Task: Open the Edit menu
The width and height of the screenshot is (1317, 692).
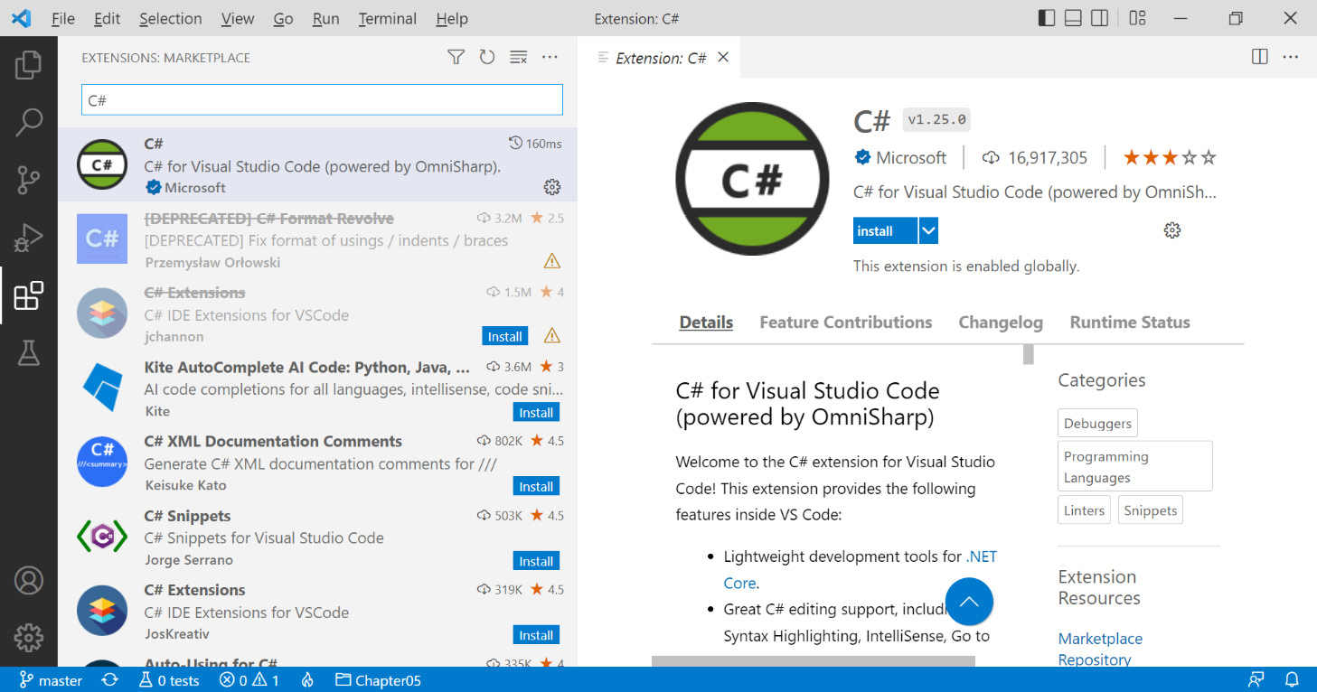Action: click(107, 18)
